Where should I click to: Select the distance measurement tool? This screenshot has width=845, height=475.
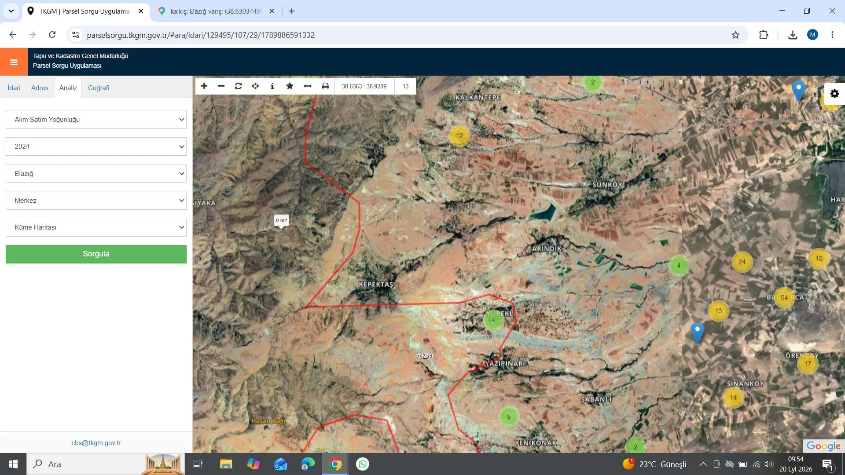(x=308, y=86)
